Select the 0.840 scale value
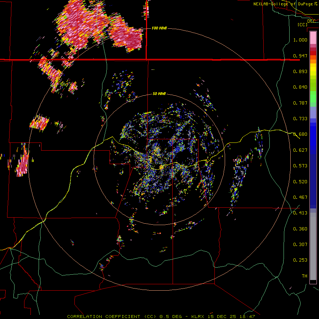 pyautogui.click(x=300, y=87)
